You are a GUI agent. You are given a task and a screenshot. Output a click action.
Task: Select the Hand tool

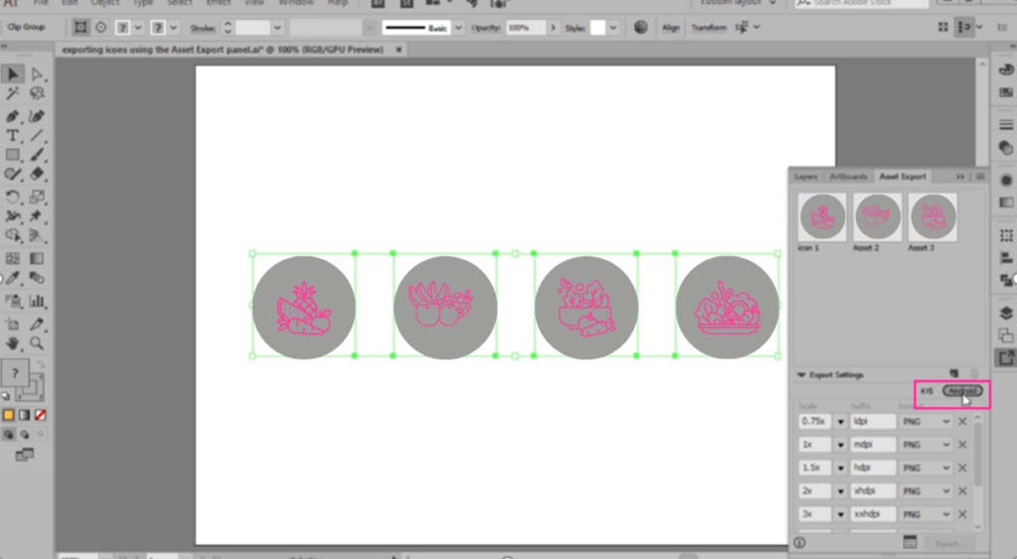(12, 344)
